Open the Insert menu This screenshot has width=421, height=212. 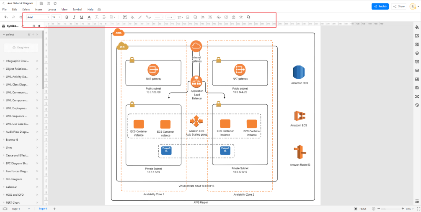(39, 10)
